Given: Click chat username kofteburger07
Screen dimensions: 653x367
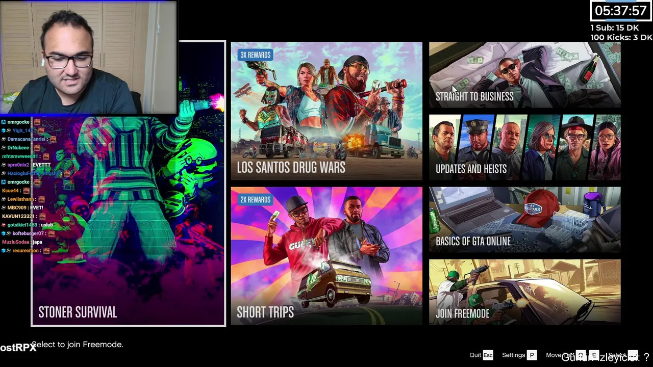Looking at the screenshot, I should pyautogui.click(x=28, y=233).
